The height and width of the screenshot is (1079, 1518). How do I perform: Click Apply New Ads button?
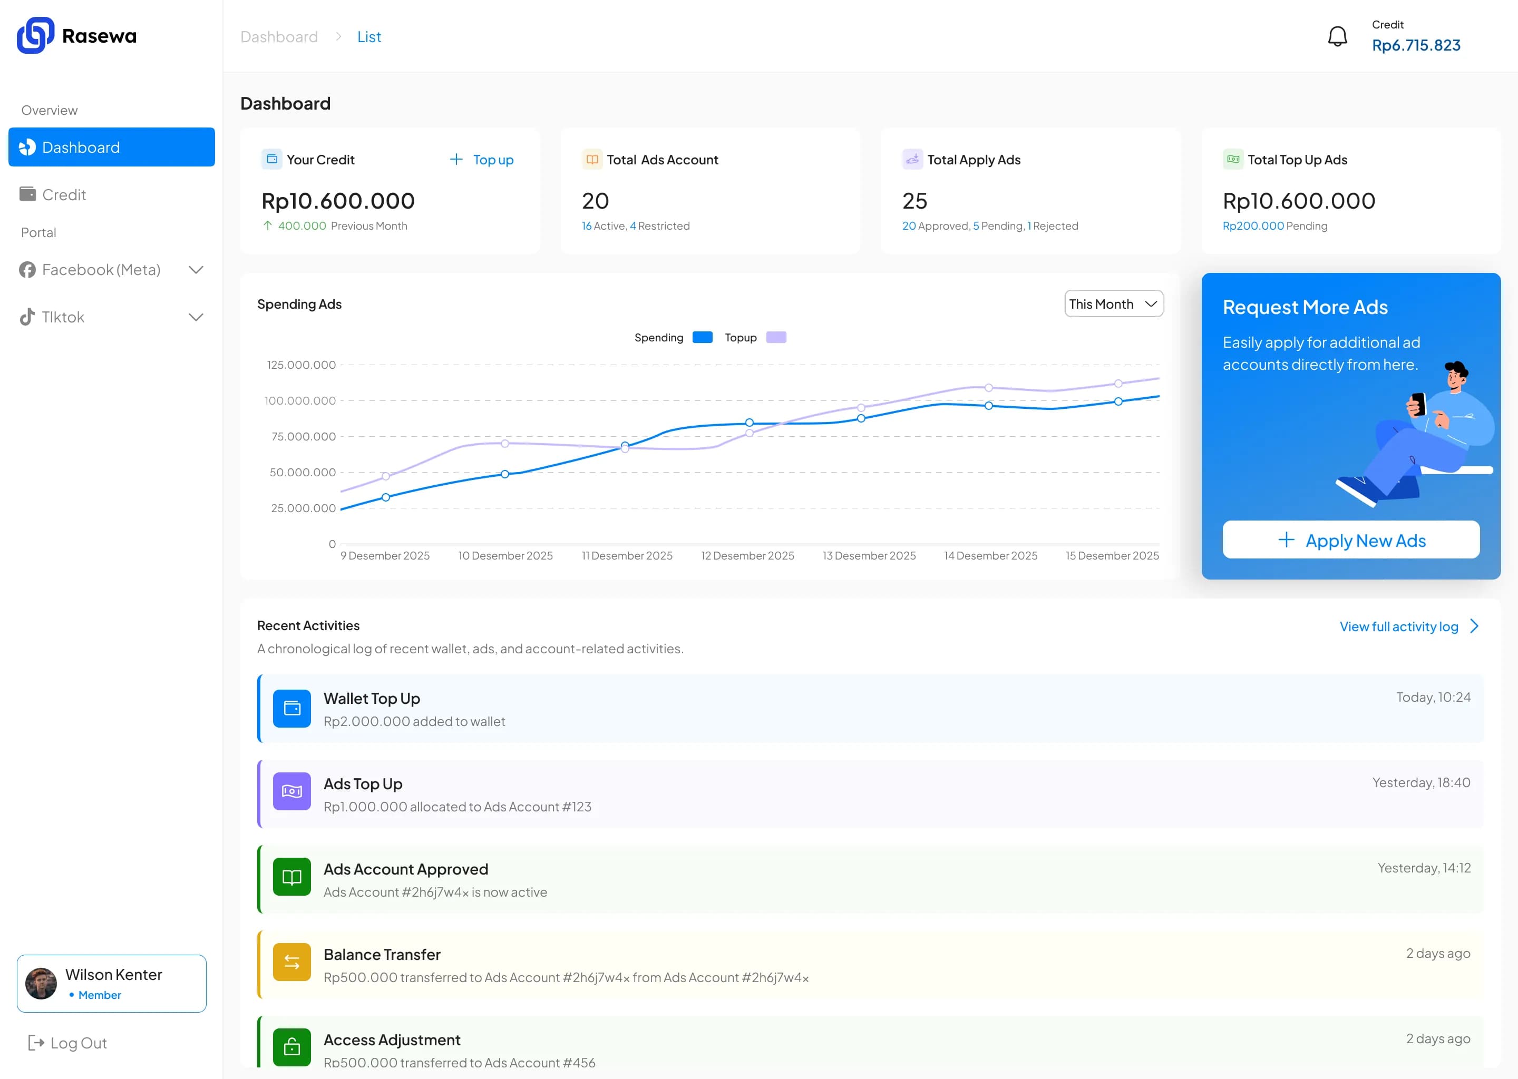tap(1351, 539)
